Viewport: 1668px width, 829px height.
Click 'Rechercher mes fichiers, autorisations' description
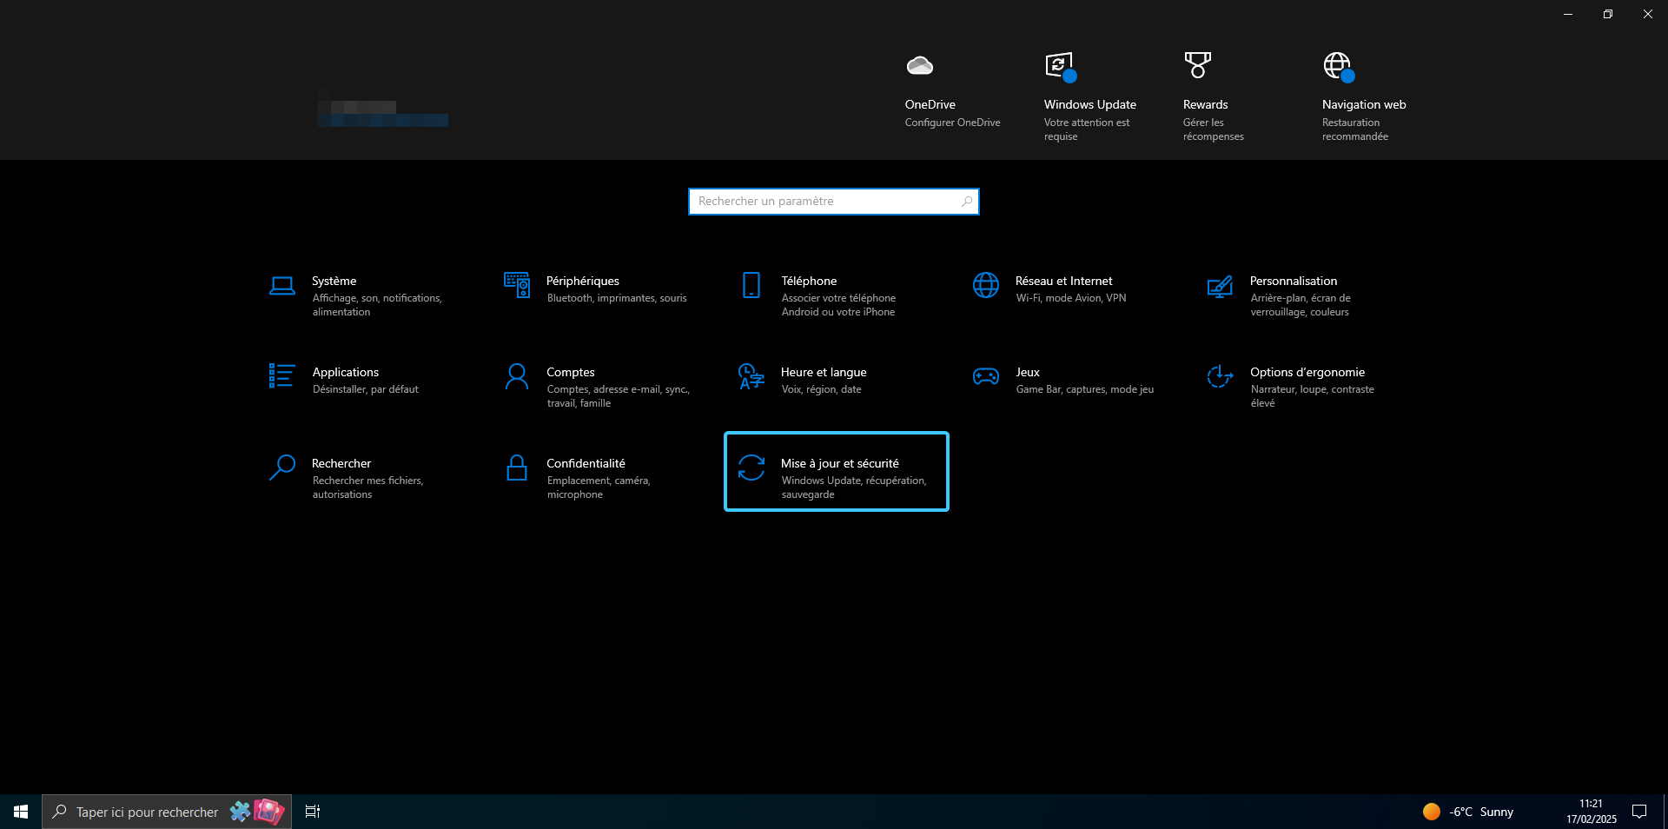click(368, 487)
